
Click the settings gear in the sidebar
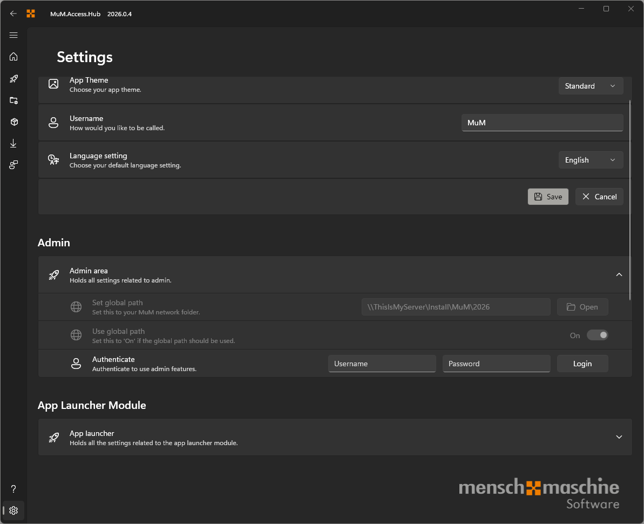pyautogui.click(x=13, y=510)
